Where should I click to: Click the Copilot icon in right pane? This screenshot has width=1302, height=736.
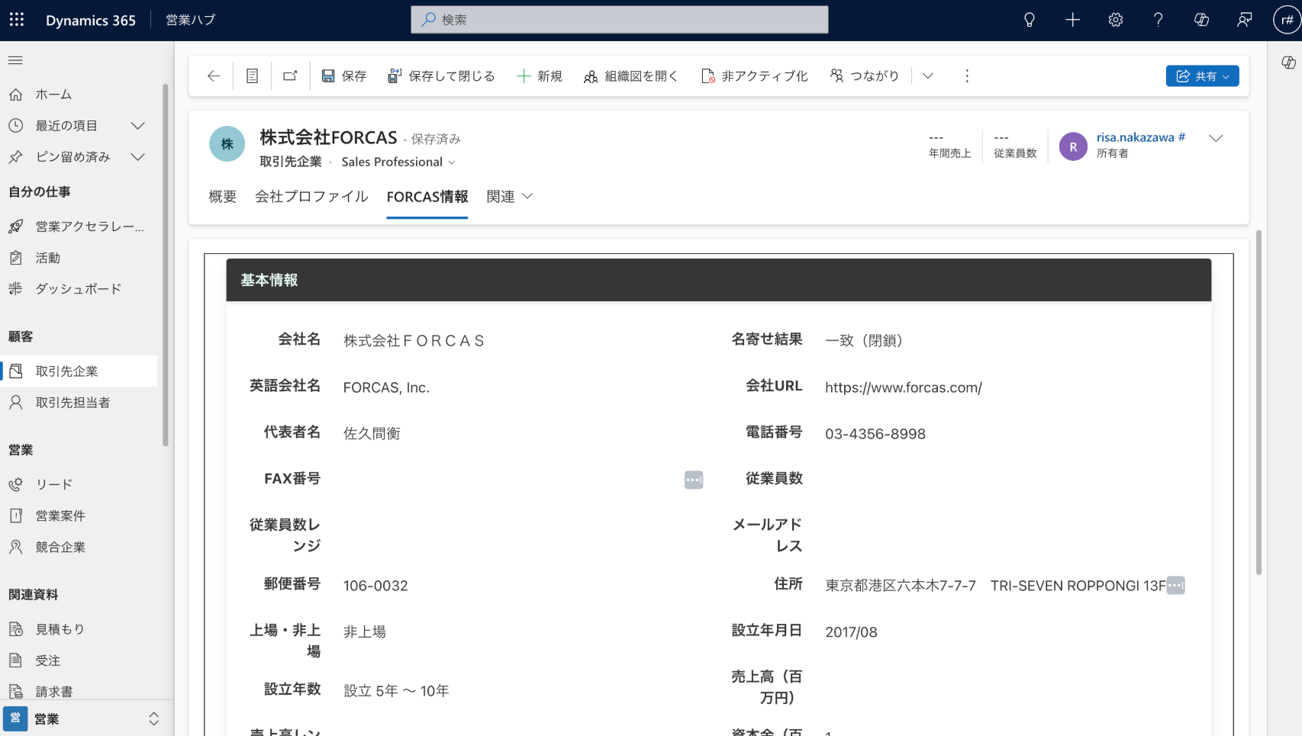[1288, 63]
